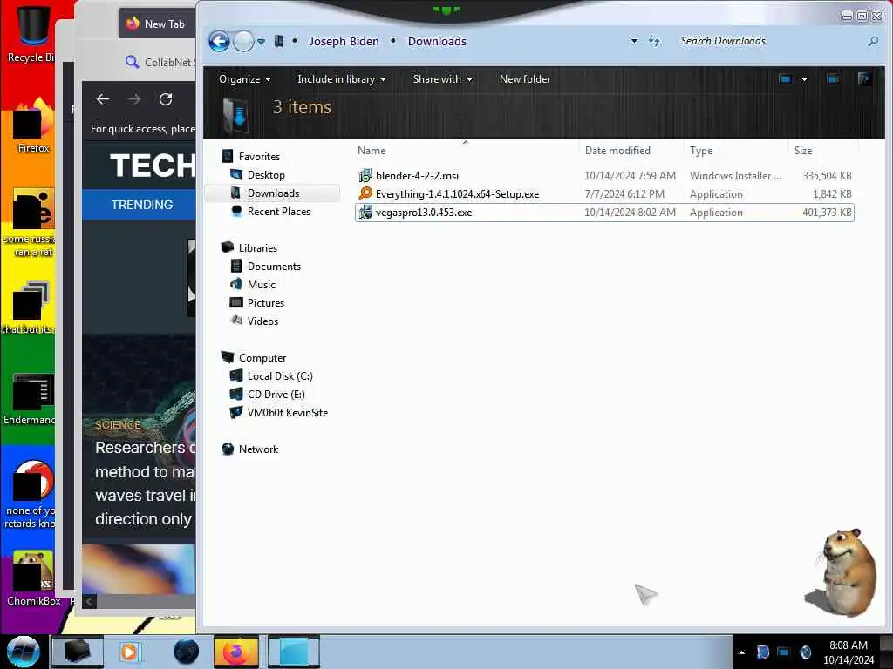This screenshot has width=893, height=669.
Task: Open the Videos library
Action: coord(262,321)
